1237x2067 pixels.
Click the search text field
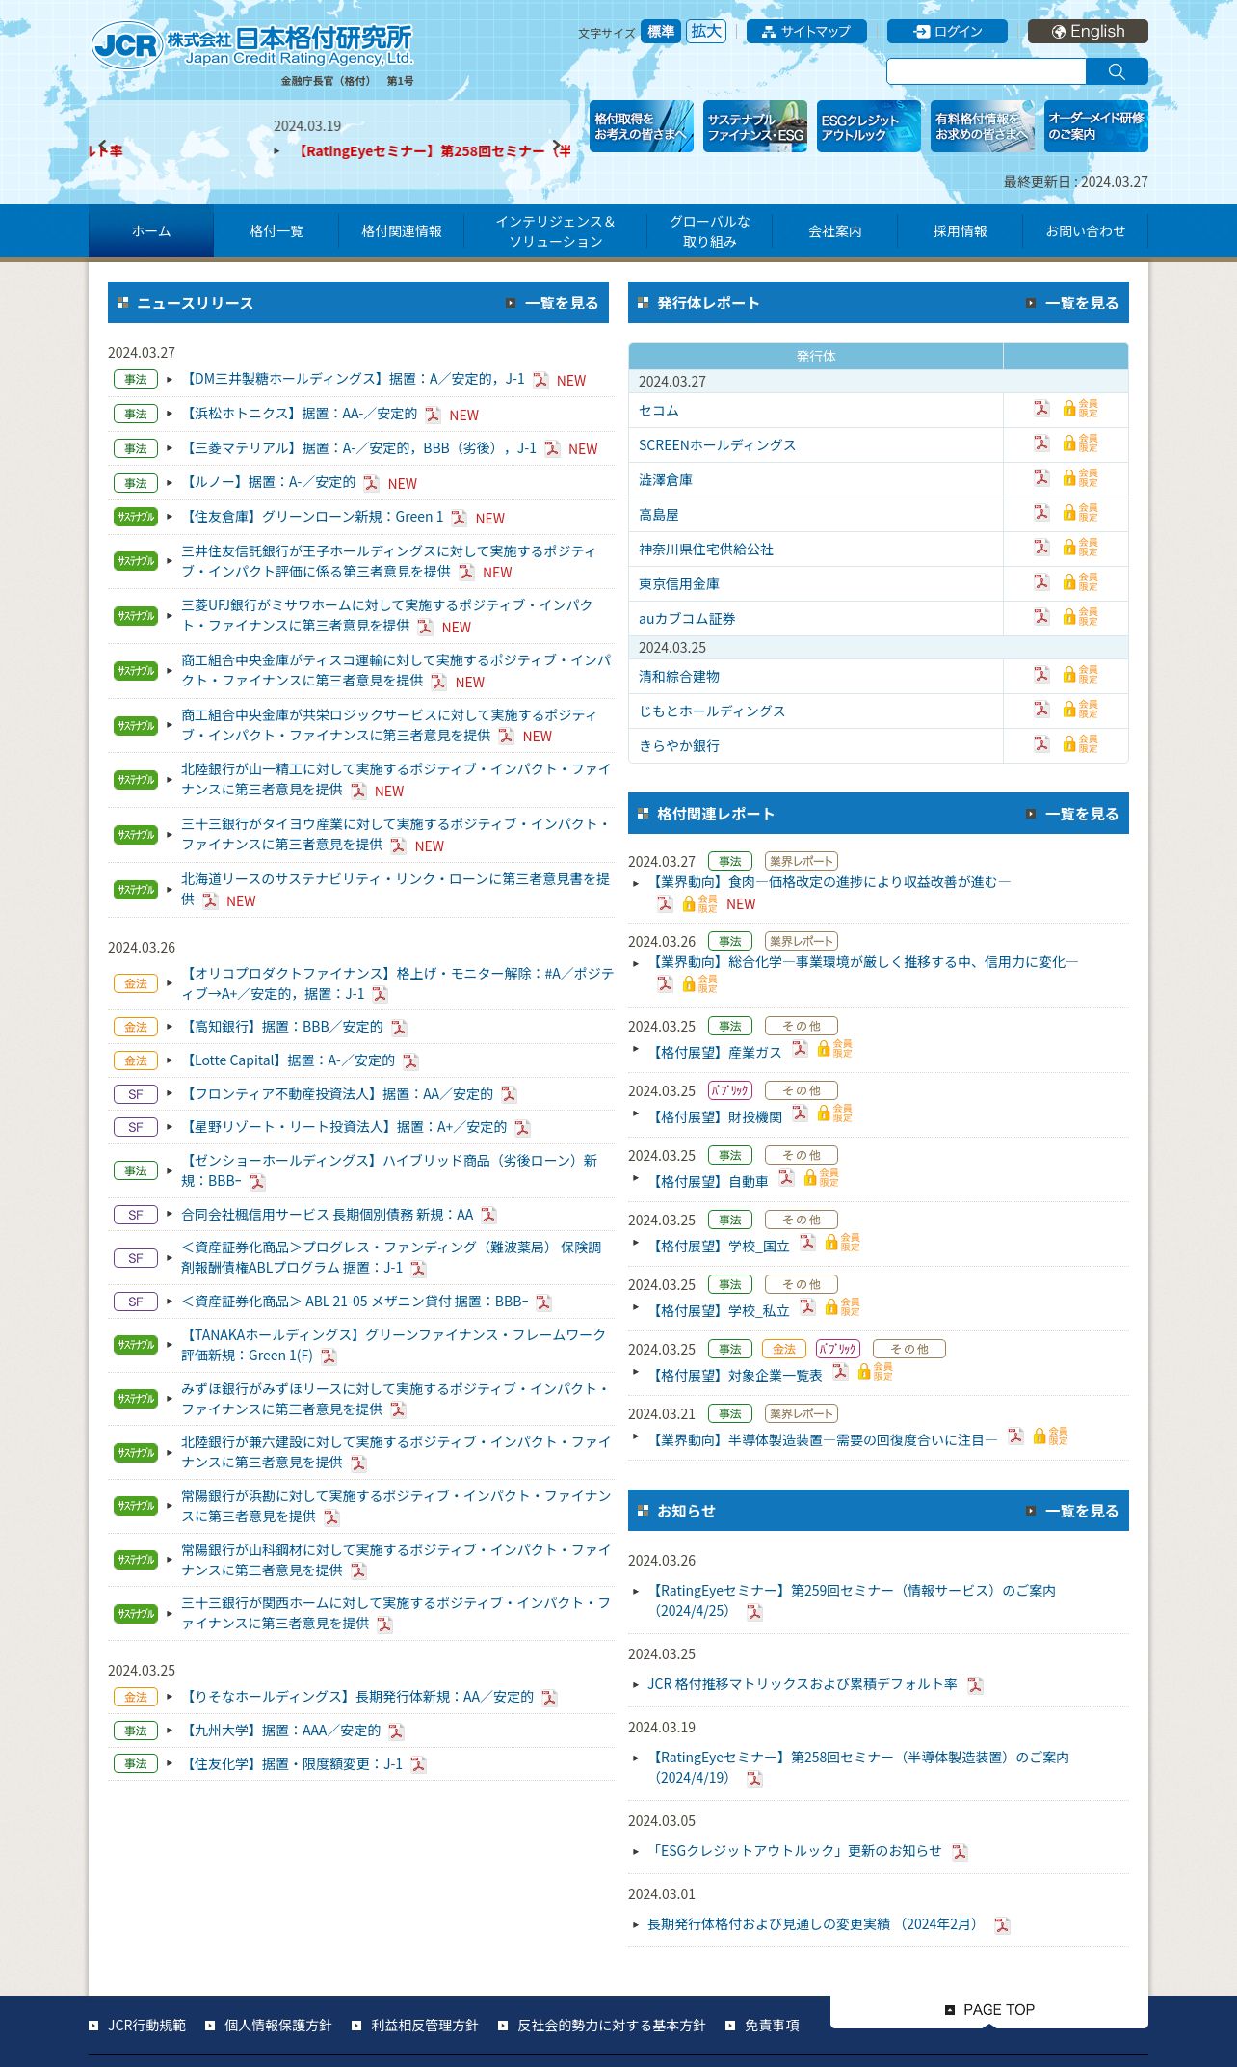[986, 71]
